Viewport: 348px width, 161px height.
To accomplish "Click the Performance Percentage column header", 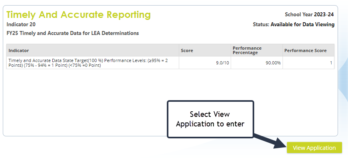I will pyautogui.click(x=250, y=50).
